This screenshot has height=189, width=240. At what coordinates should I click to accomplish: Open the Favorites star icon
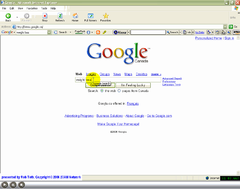pos(106,17)
